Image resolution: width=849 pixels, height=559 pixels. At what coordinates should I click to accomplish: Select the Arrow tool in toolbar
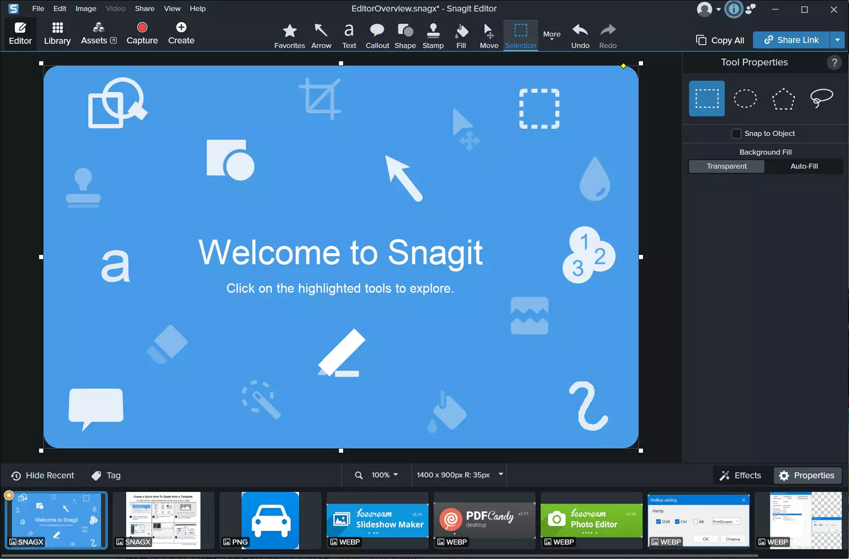(x=321, y=36)
